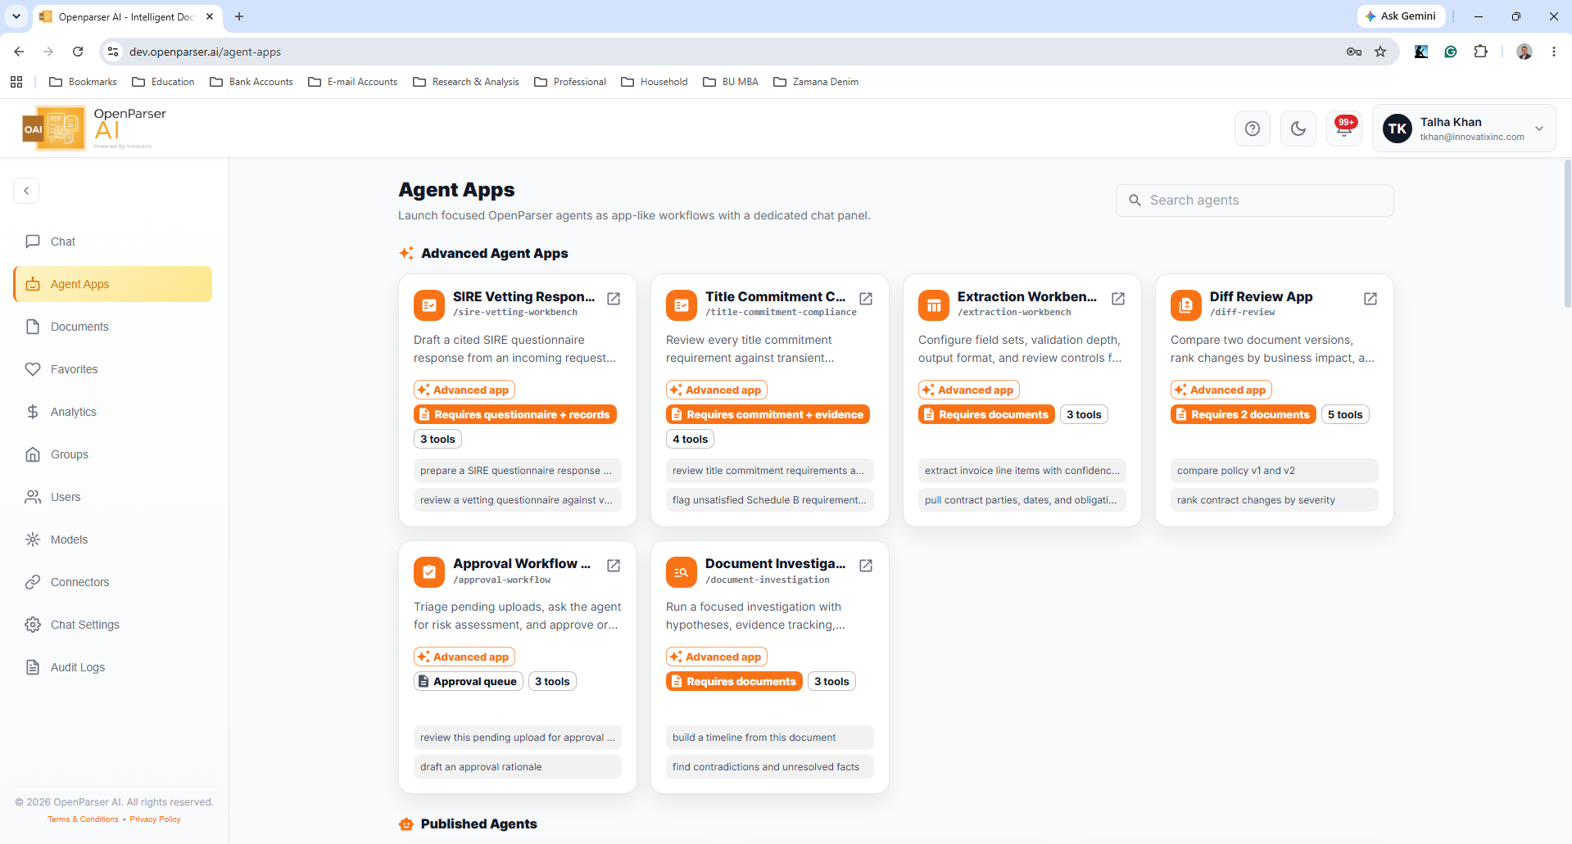Click the password key icon in address bar

[1354, 52]
